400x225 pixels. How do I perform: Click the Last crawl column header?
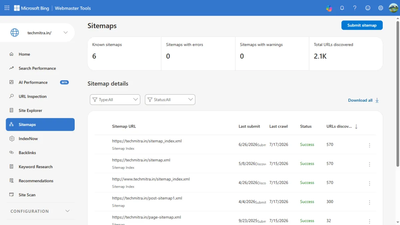279,126
